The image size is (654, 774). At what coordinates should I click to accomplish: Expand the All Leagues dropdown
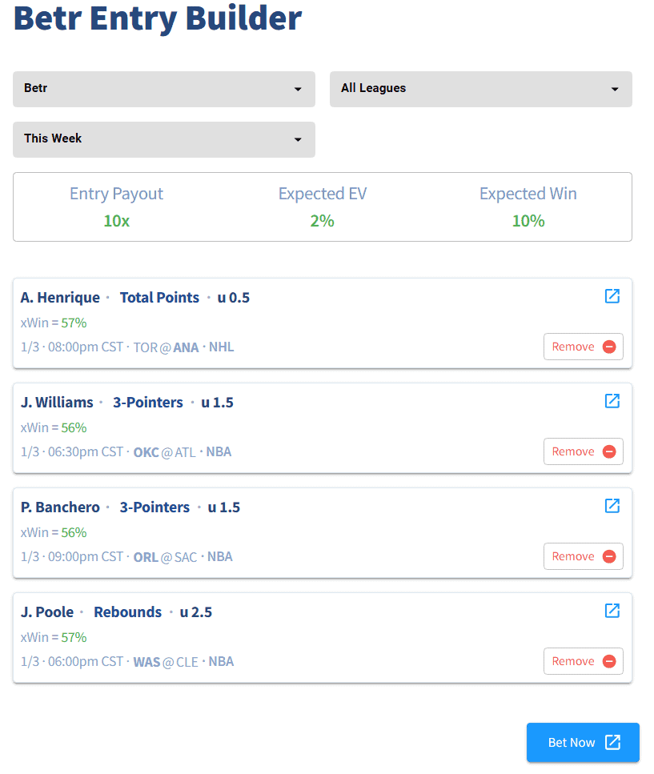coord(481,89)
